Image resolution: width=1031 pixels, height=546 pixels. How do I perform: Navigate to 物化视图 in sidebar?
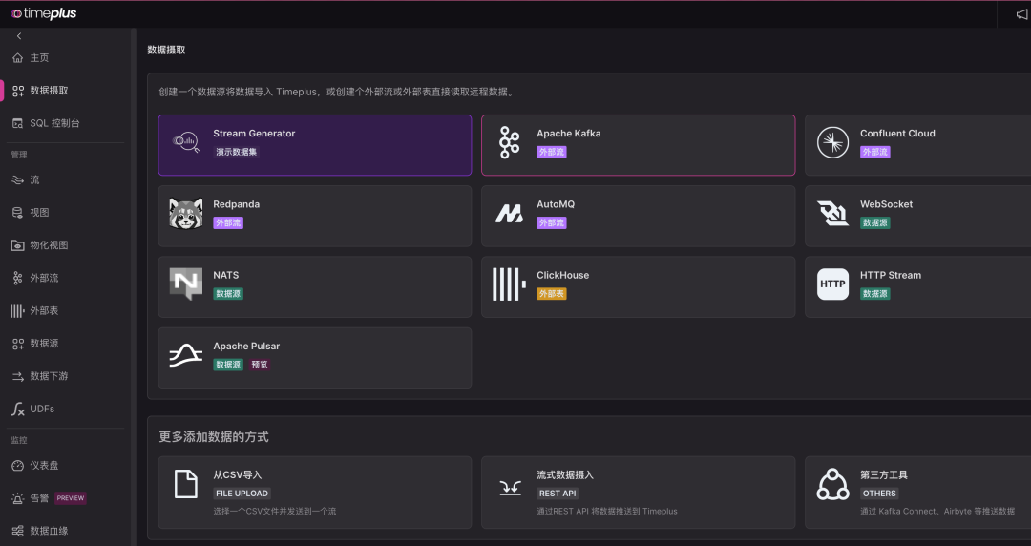click(x=49, y=245)
